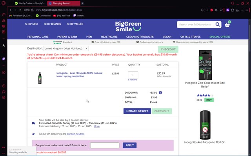
Task: Click the discount help question mark icon
Action: 160,92
